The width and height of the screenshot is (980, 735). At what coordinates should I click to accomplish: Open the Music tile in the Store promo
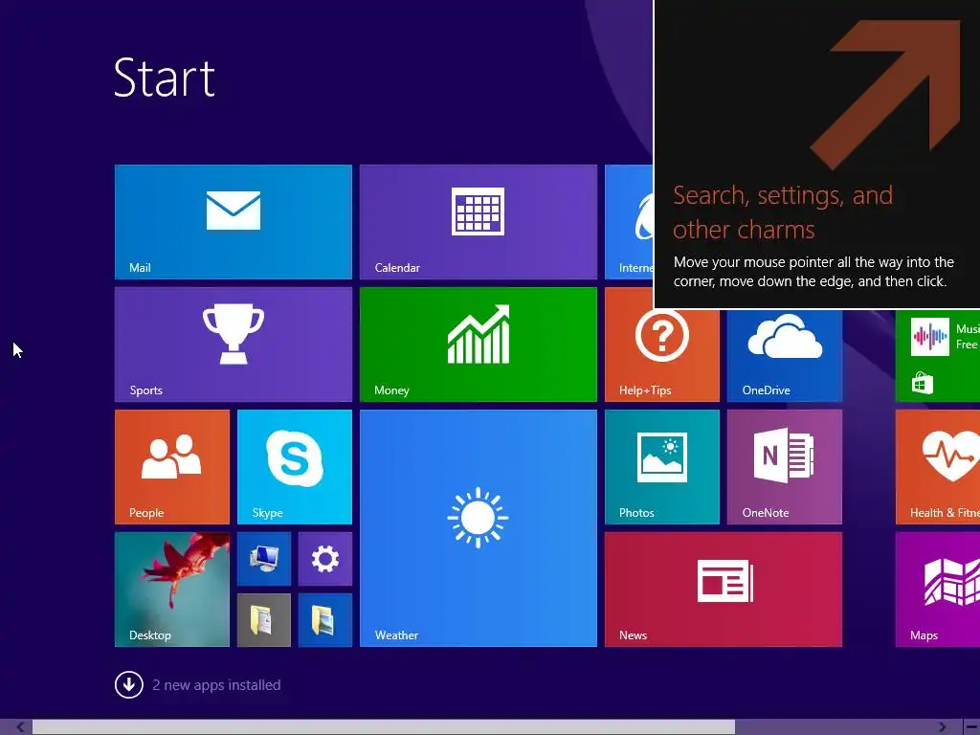[945, 337]
